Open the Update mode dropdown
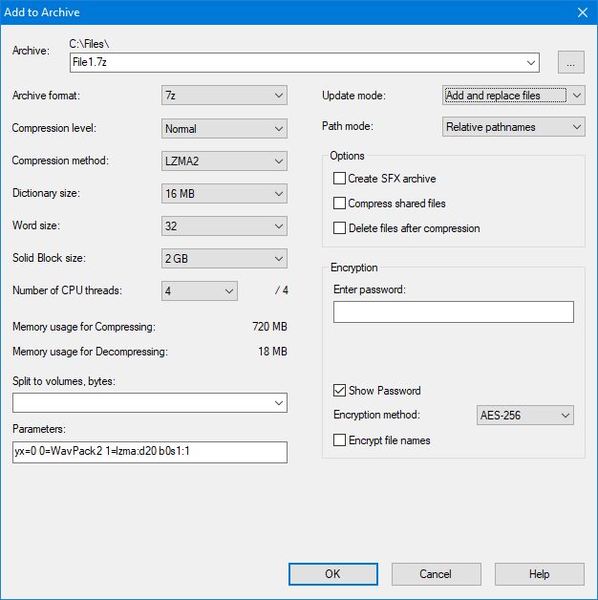The image size is (598, 600). (x=514, y=96)
